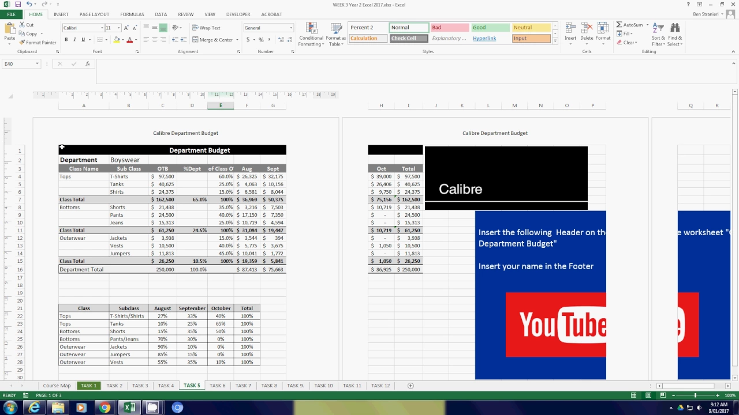The height and width of the screenshot is (415, 739).
Task: Toggle Italic formatting
Action: pyautogui.click(x=74, y=40)
